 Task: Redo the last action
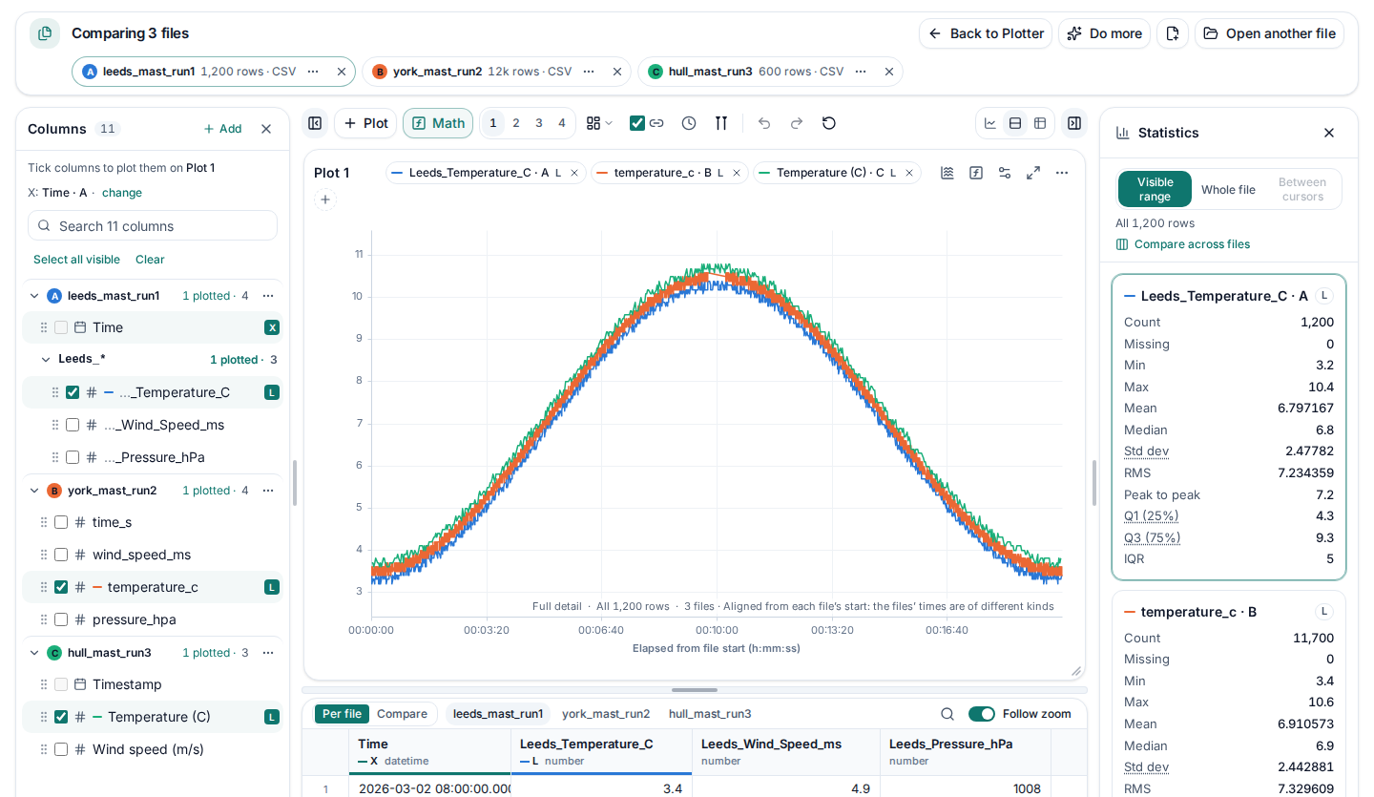pyautogui.click(x=797, y=123)
